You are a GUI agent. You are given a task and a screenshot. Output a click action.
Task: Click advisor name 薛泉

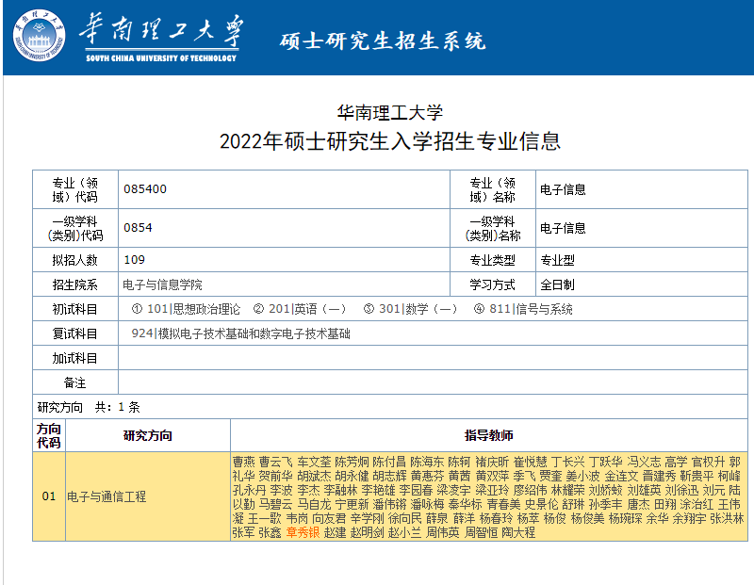[437, 519]
